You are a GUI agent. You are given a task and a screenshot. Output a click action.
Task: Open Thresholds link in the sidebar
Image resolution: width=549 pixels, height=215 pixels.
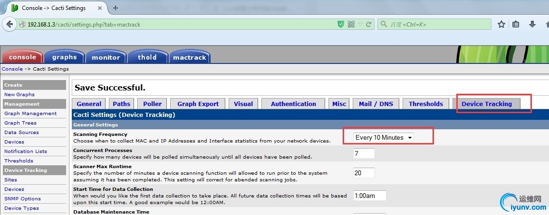(x=19, y=161)
